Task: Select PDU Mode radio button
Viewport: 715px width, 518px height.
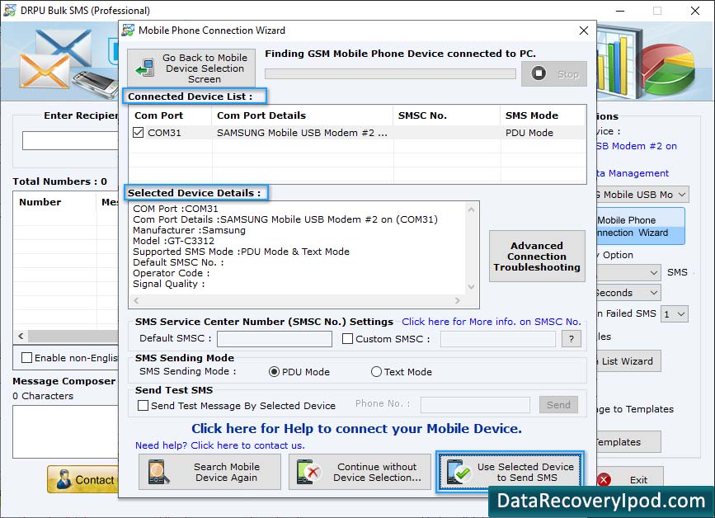Action: tap(274, 372)
